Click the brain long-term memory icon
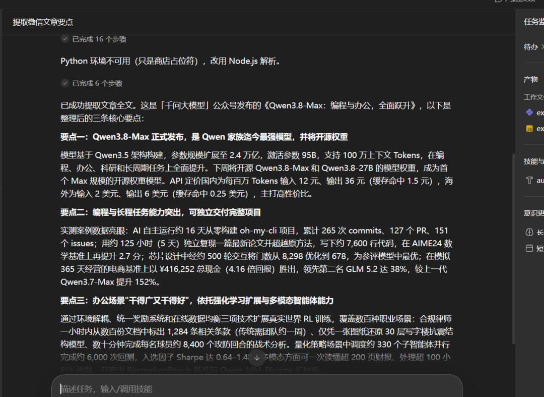 pyautogui.click(x=529, y=232)
